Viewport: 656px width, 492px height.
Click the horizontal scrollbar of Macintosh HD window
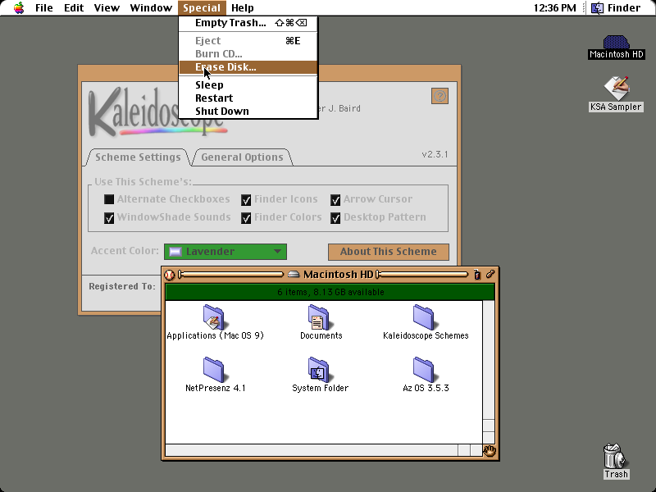[324, 450]
